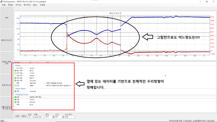Viewport: 217px width, 122px height.
Task: Close the PicoDiagnostics window
Action: (x=213, y=1)
